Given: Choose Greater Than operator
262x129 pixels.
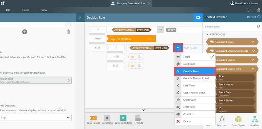Looking at the screenshot, I should [x=195, y=71].
